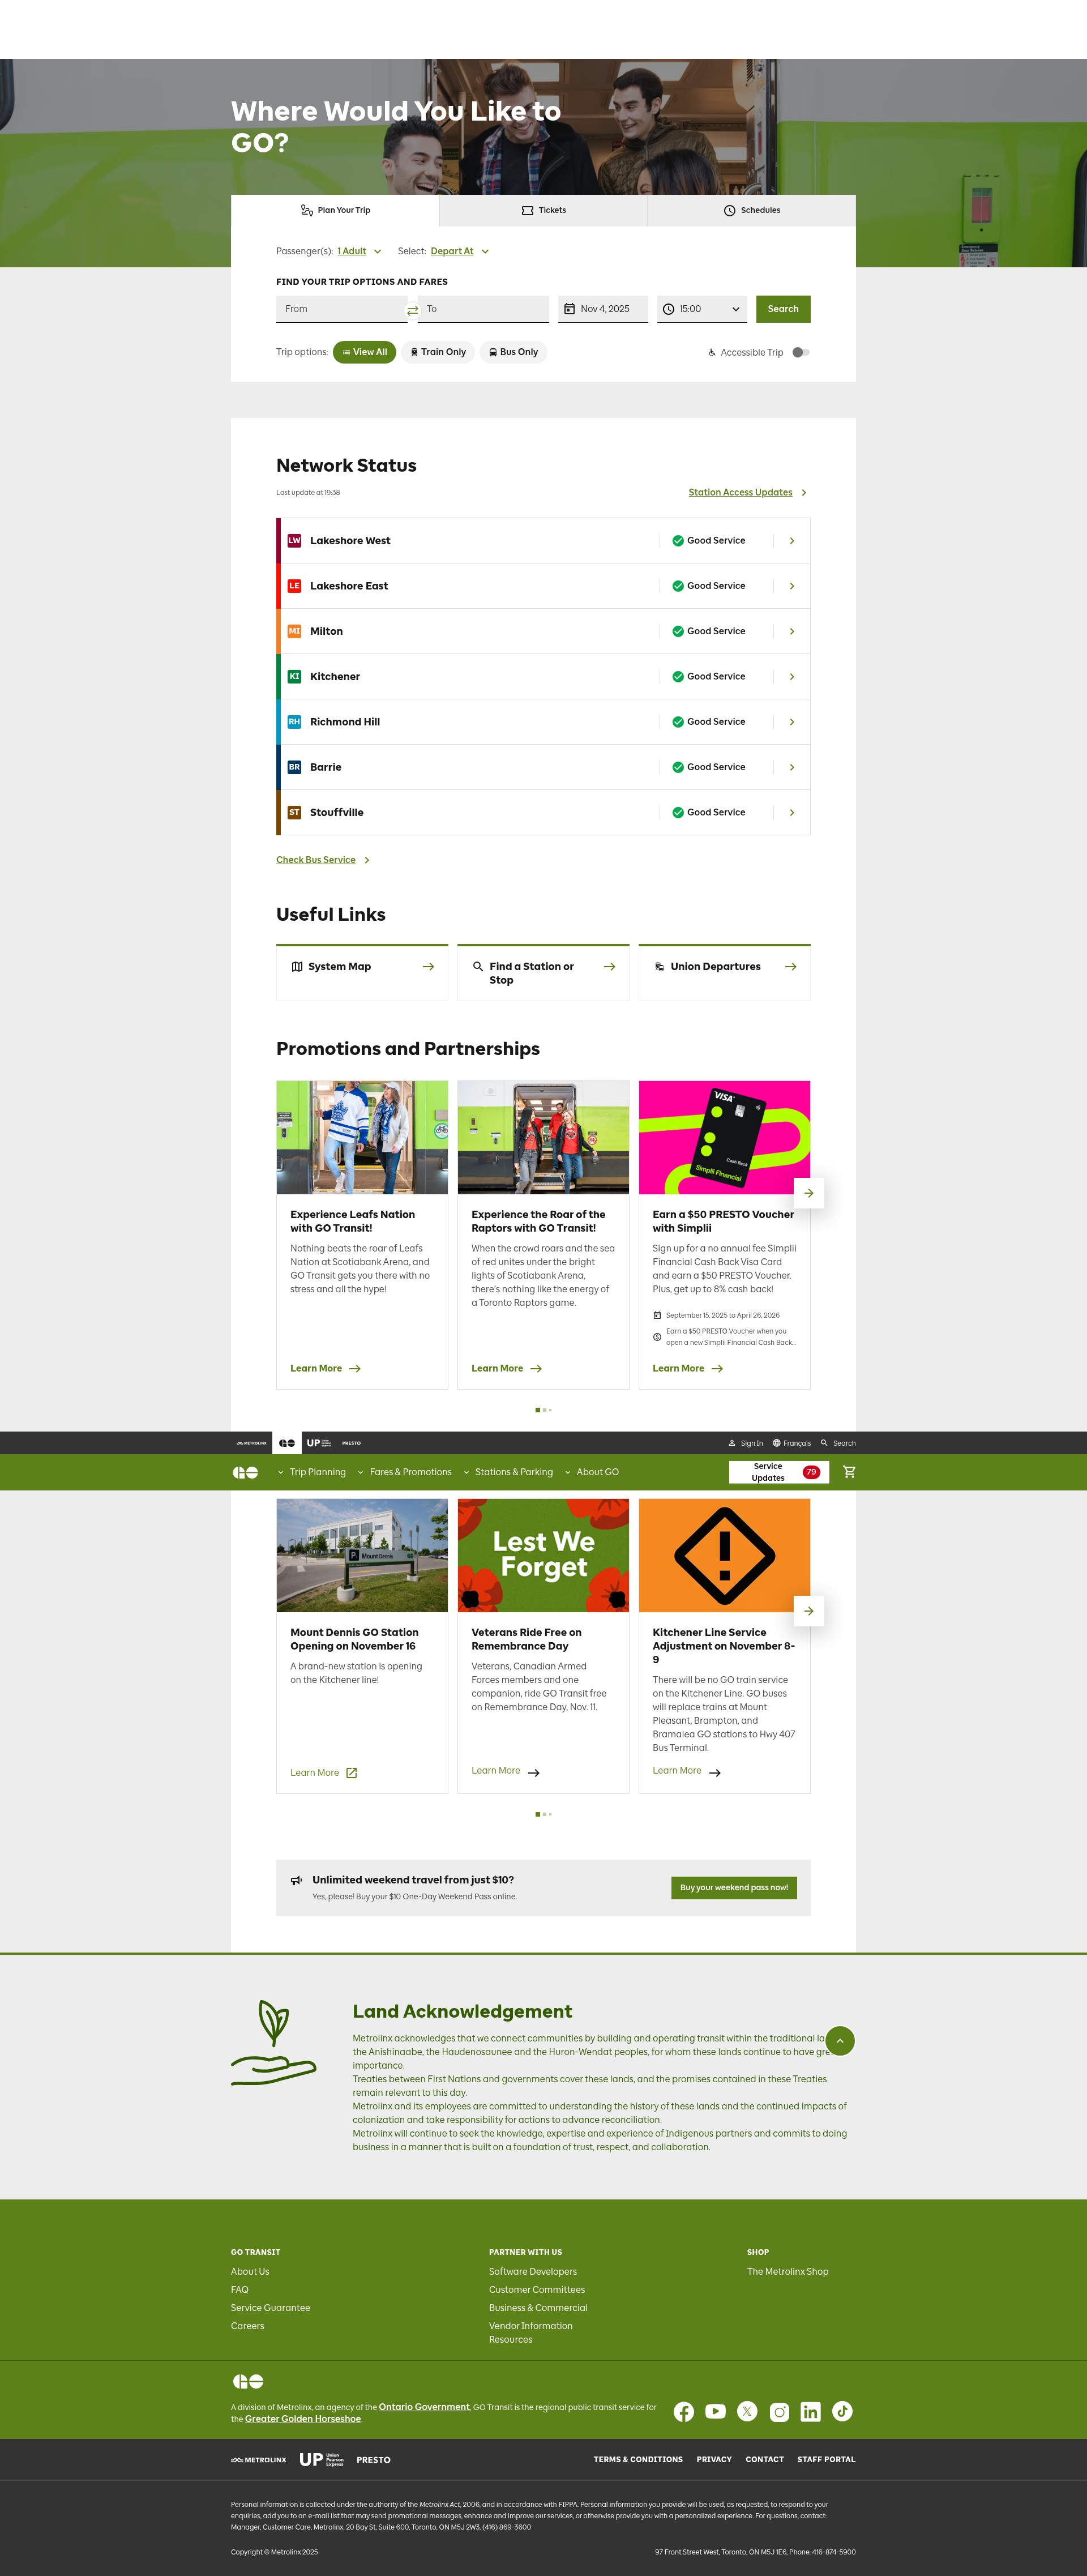Open the shopping cart icon

pos(849,1471)
